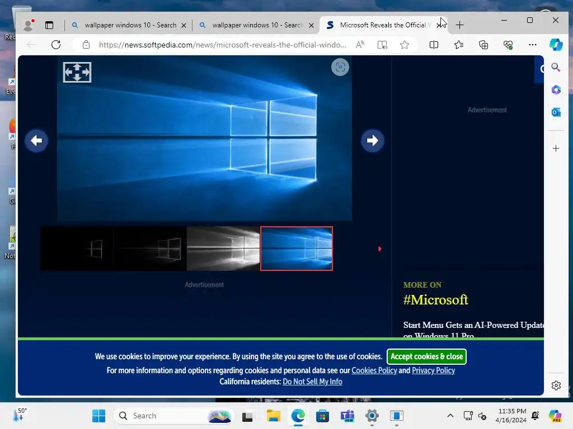Open Browser essentials heart icon
Screen dimensions: 573x429
[508, 45]
